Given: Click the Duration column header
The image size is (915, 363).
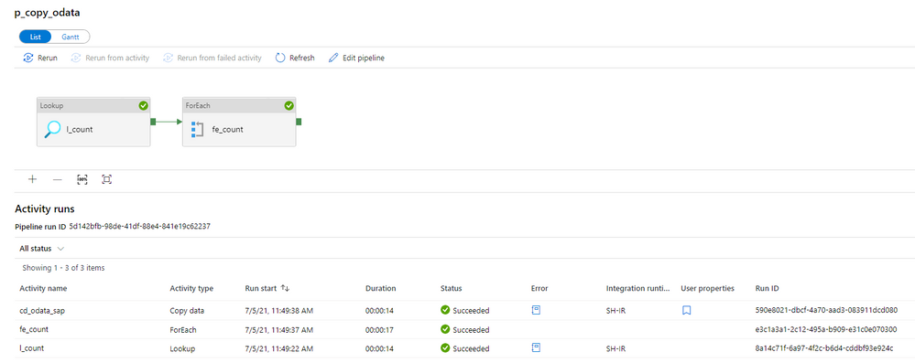Looking at the screenshot, I should coord(380,288).
